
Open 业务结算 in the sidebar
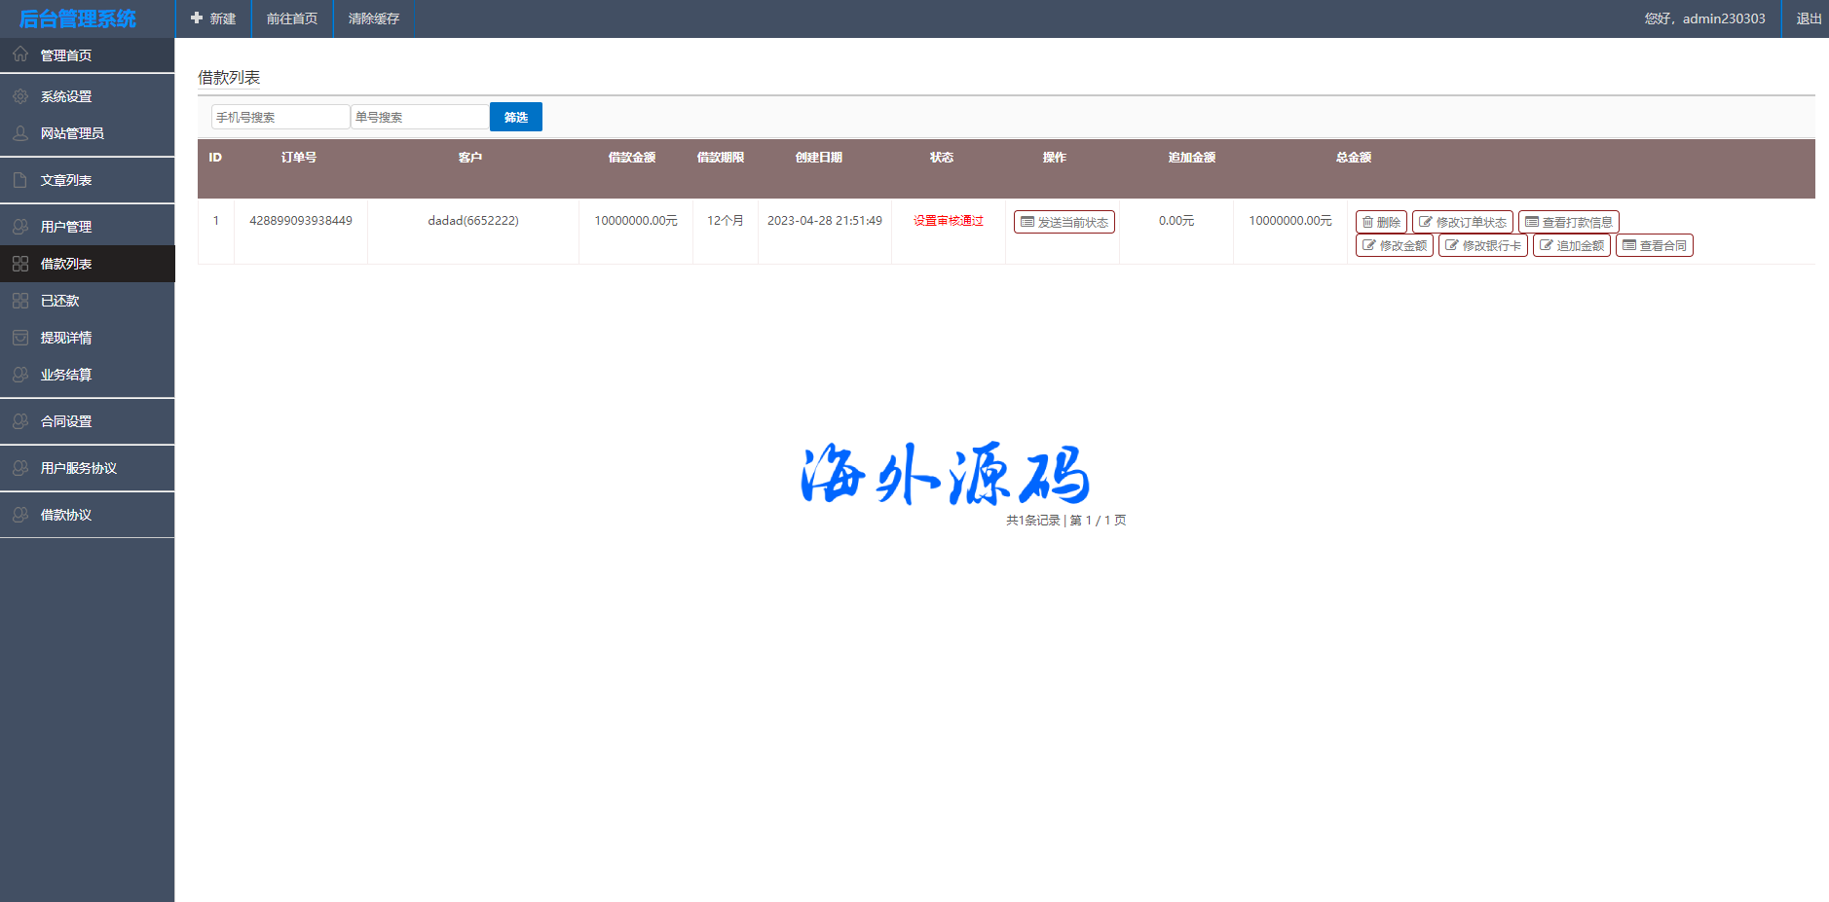pos(66,375)
